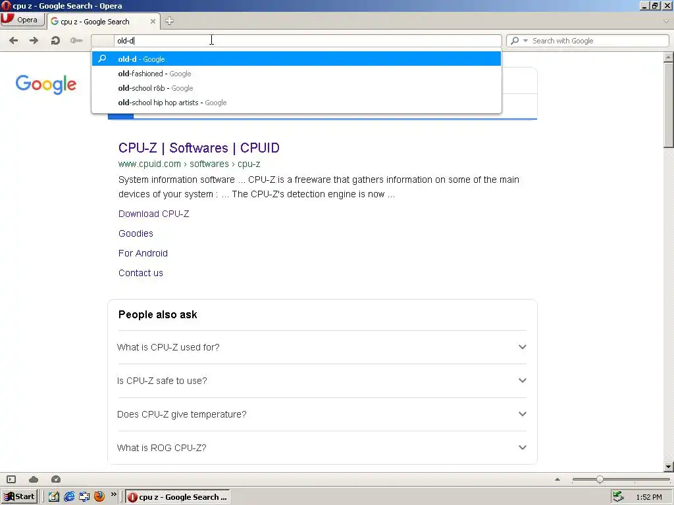
Task: Expand What is CPU-Z used for?
Action: click(321, 347)
